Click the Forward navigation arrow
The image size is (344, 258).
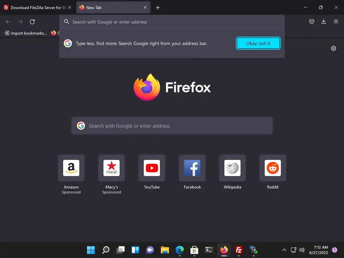(x=20, y=22)
